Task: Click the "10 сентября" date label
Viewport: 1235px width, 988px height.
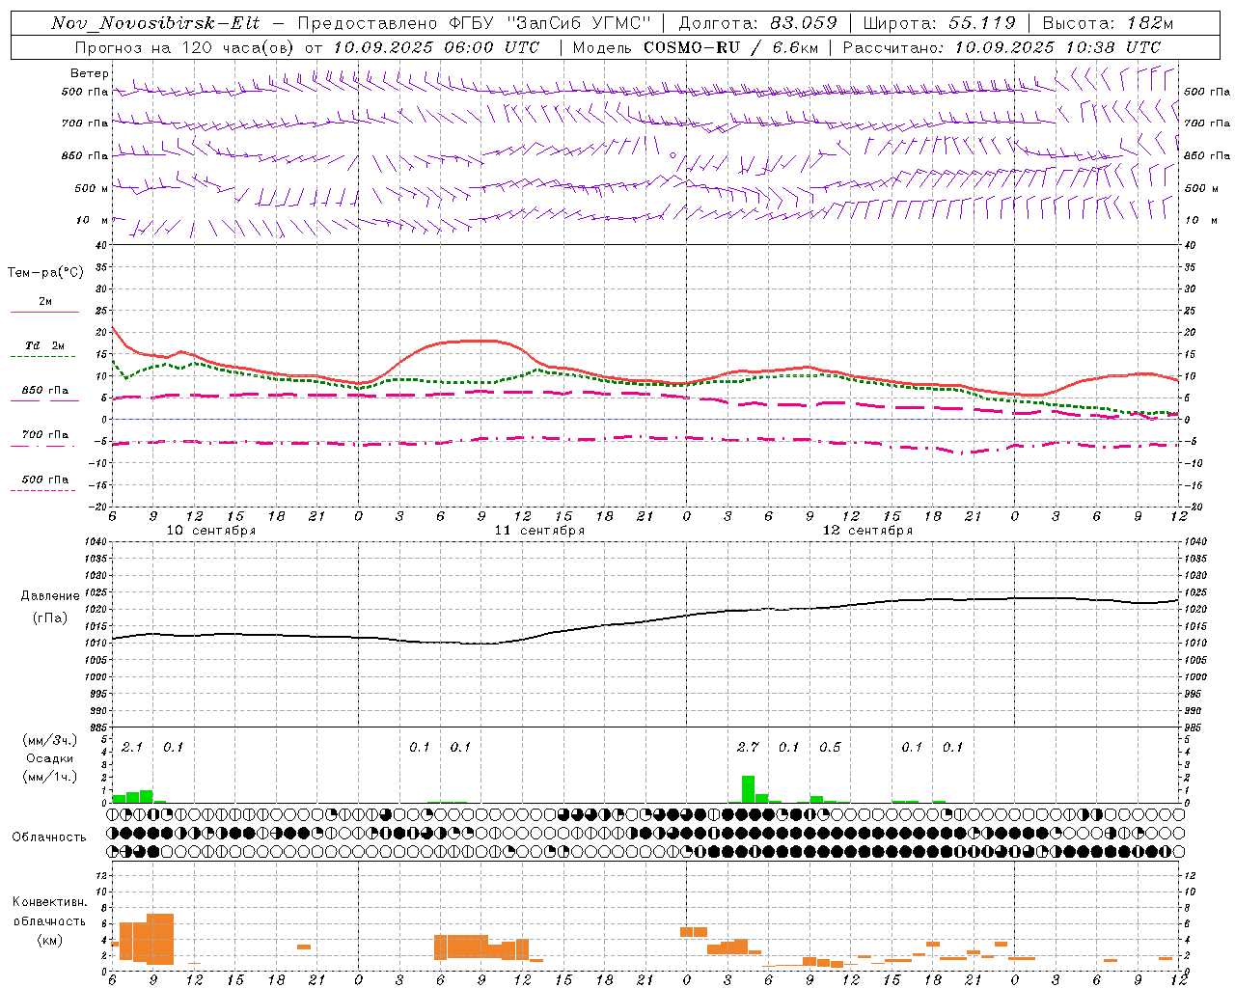Action: click(211, 531)
